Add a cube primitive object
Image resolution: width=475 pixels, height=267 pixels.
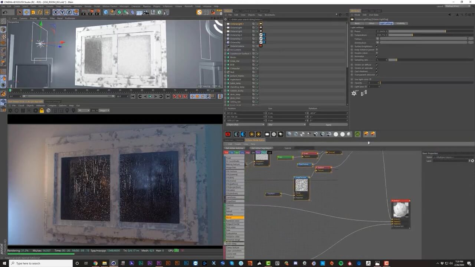[106, 12]
